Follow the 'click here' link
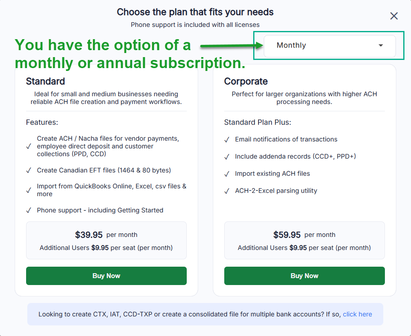Image resolution: width=411 pixels, height=336 pixels. (x=357, y=314)
